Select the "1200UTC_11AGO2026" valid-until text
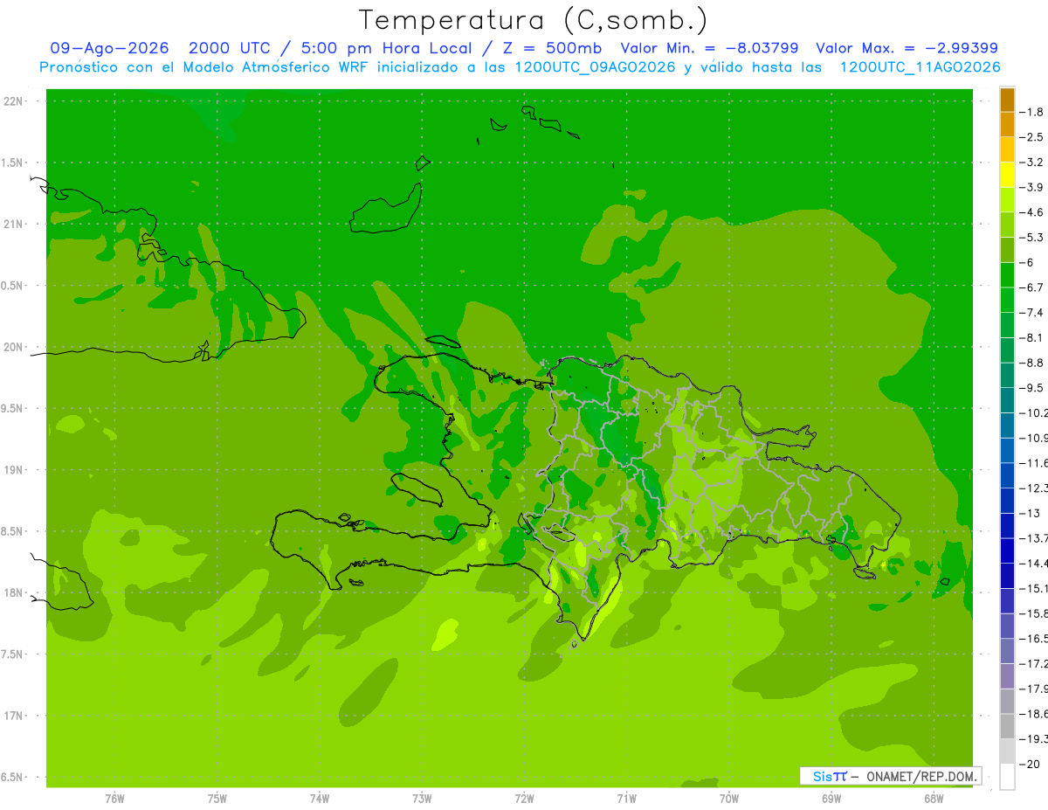1048x810 pixels. pyautogui.click(x=920, y=67)
